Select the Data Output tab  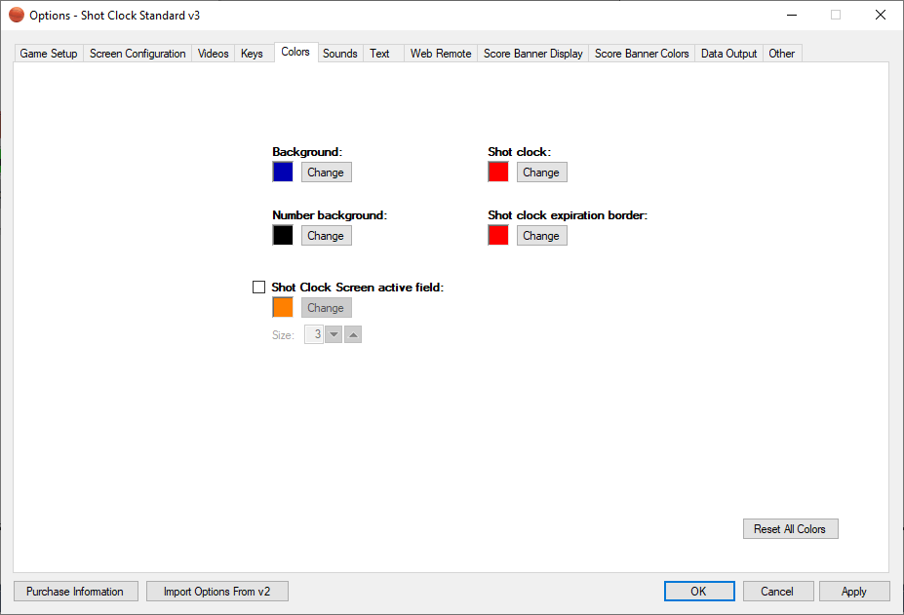(728, 54)
